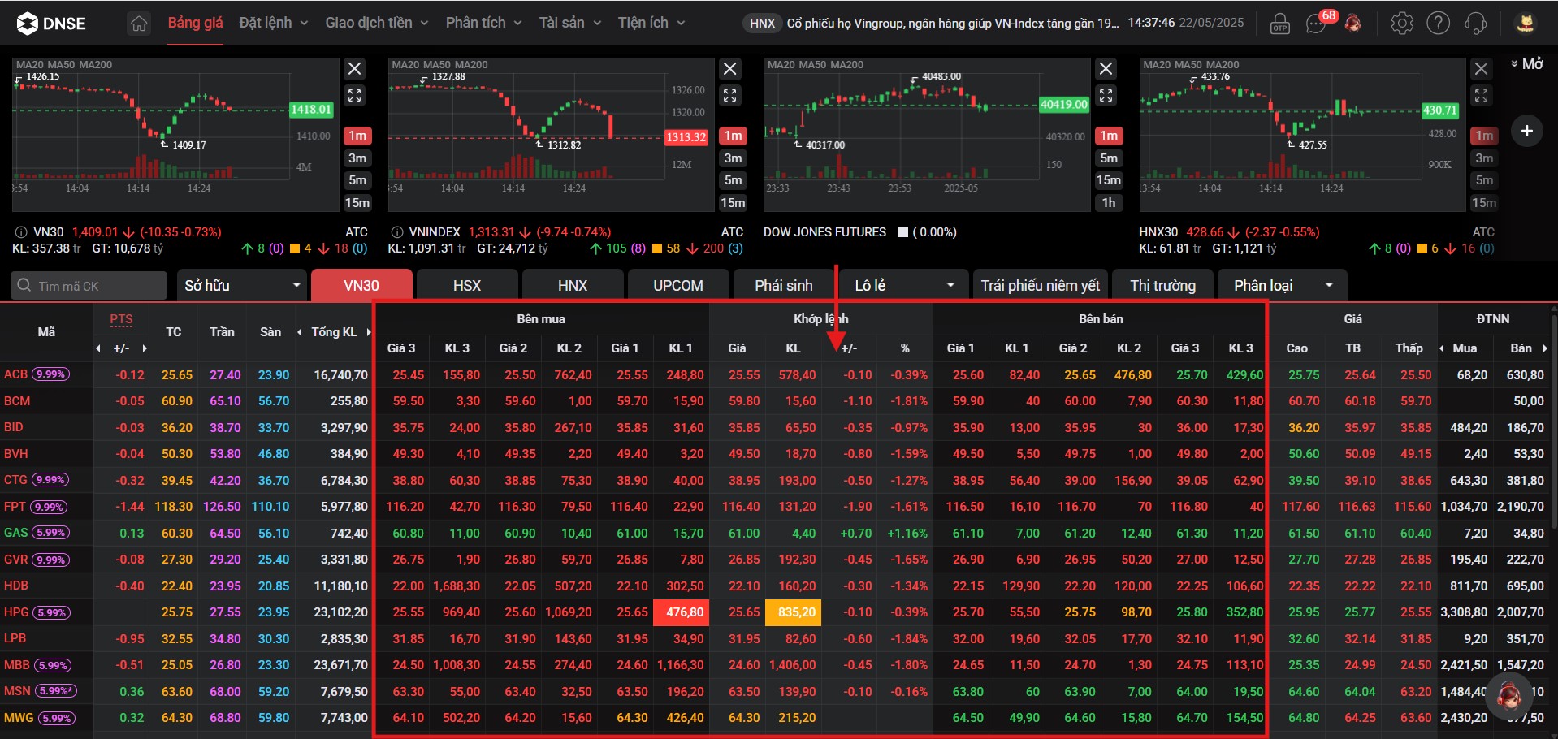Close the HNX30 chart panel
The image size is (1558, 739).
click(1481, 69)
